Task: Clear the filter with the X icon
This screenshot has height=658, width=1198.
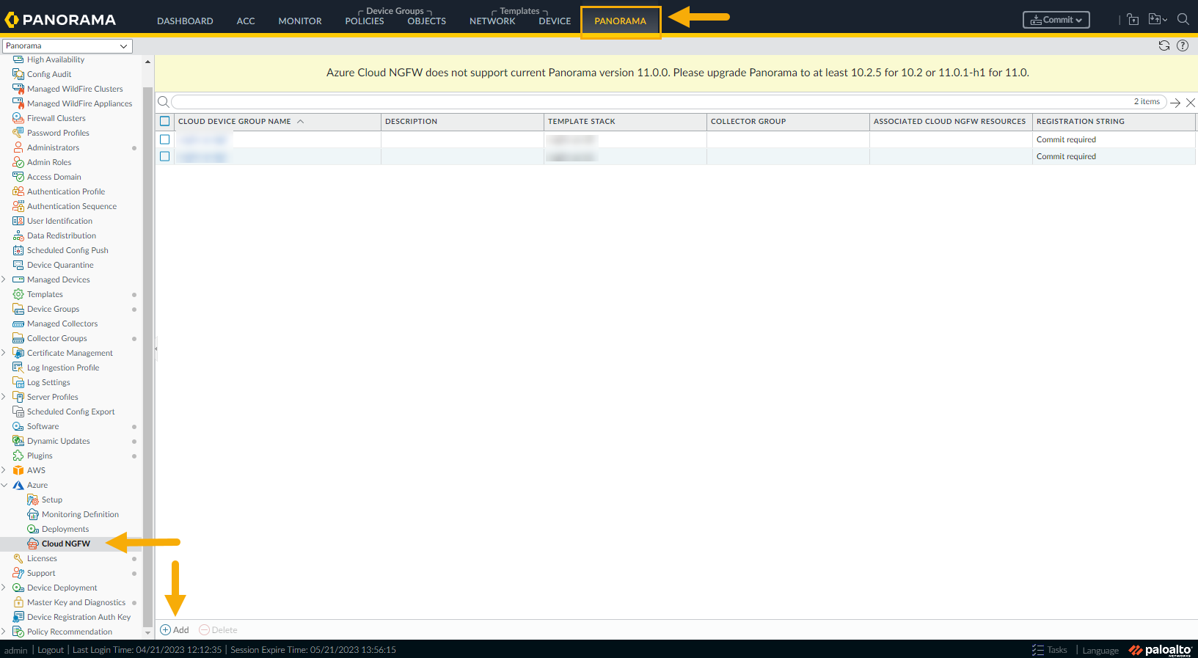Action: coord(1191,103)
